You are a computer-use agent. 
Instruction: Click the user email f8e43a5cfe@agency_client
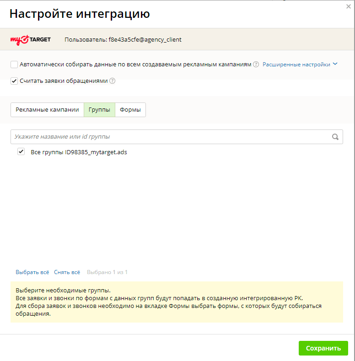[145, 40]
